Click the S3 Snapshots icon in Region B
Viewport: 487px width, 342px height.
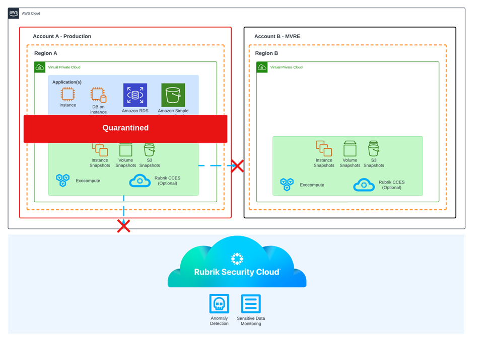(373, 148)
